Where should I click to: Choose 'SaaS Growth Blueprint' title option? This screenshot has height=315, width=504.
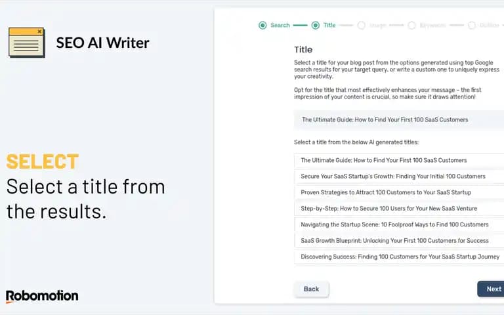coord(399,241)
